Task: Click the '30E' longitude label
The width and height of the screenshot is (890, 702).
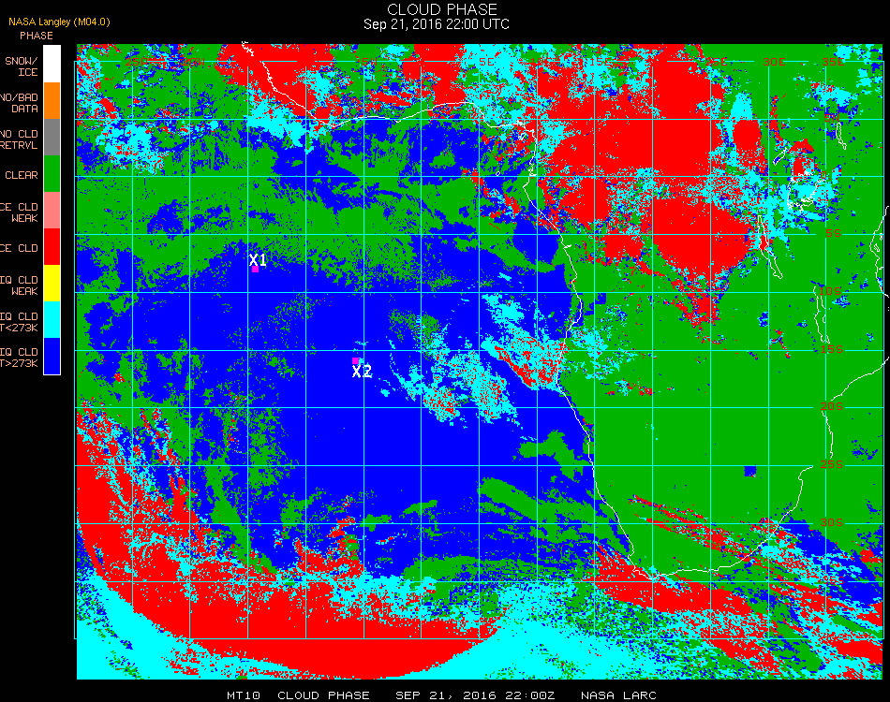Action: (x=775, y=61)
